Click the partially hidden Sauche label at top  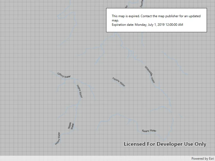tap(141, 3)
